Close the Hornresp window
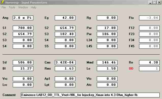 159,3
